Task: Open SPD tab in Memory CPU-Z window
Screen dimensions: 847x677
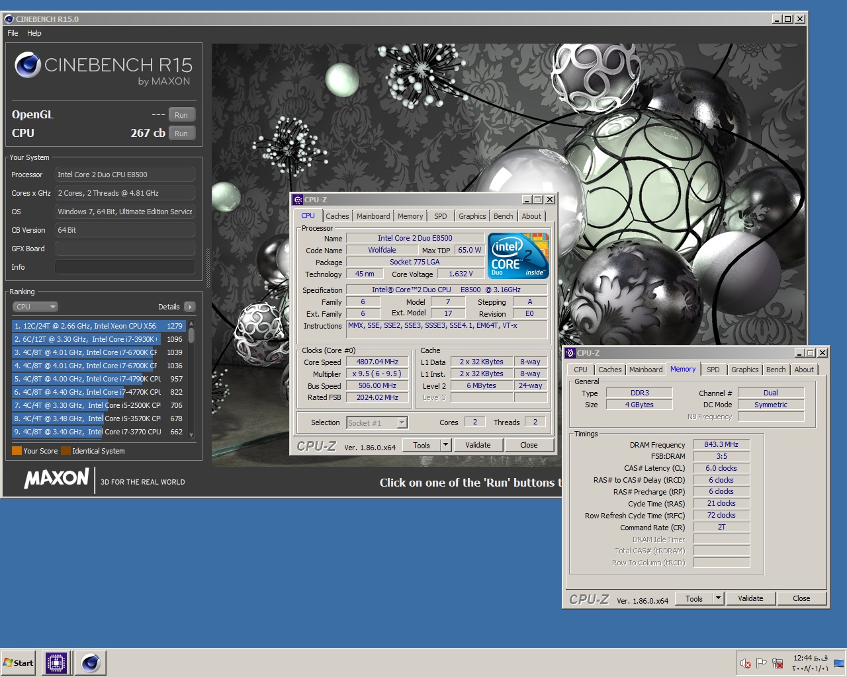Action: (x=713, y=370)
